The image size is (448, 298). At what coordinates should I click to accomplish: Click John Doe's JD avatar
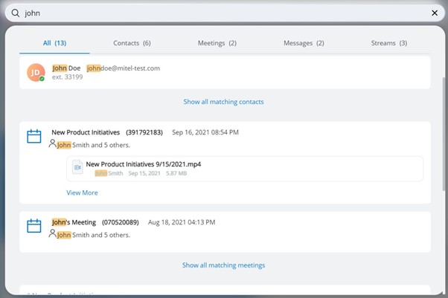tap(36, 72)
